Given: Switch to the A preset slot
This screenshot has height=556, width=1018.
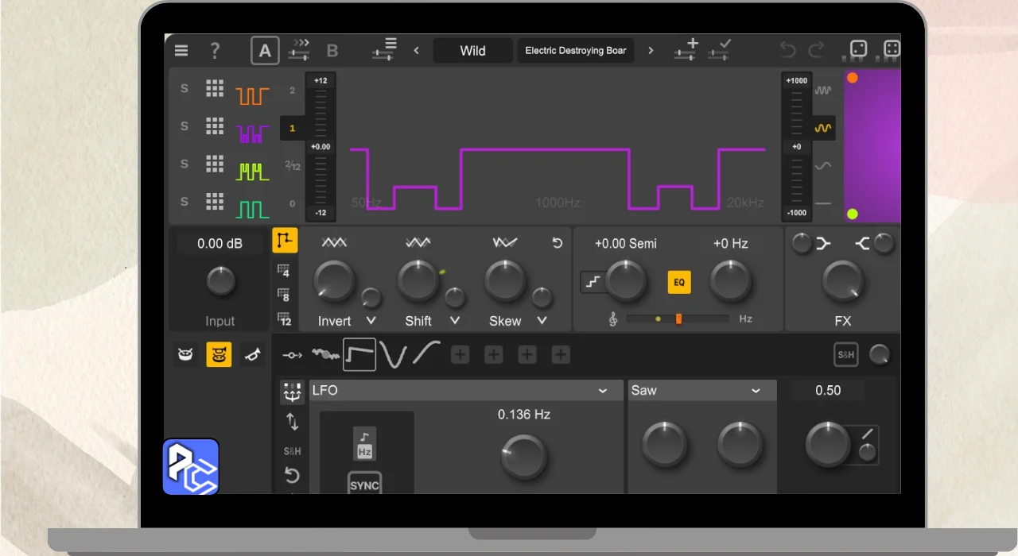Looking at the screenshot, I should tap(265, 51).
